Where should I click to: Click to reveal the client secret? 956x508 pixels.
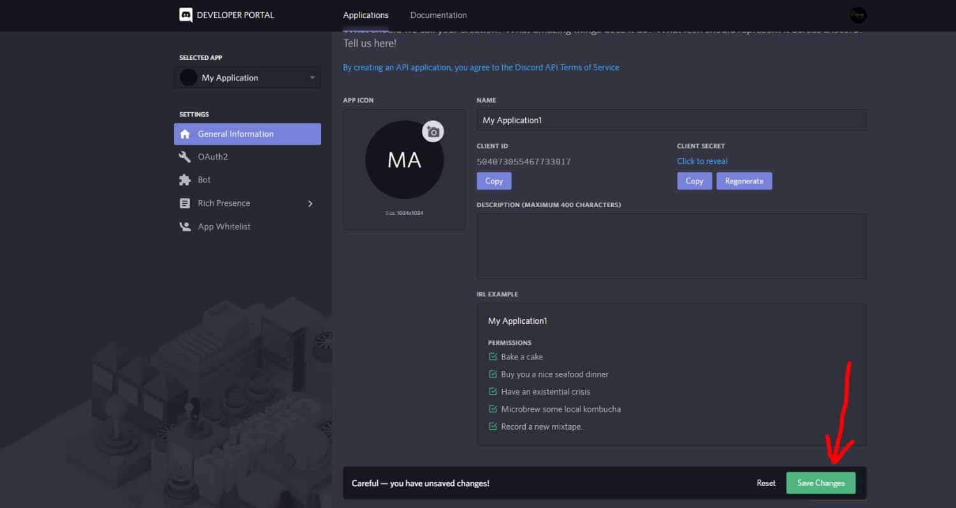coord(702,161)
